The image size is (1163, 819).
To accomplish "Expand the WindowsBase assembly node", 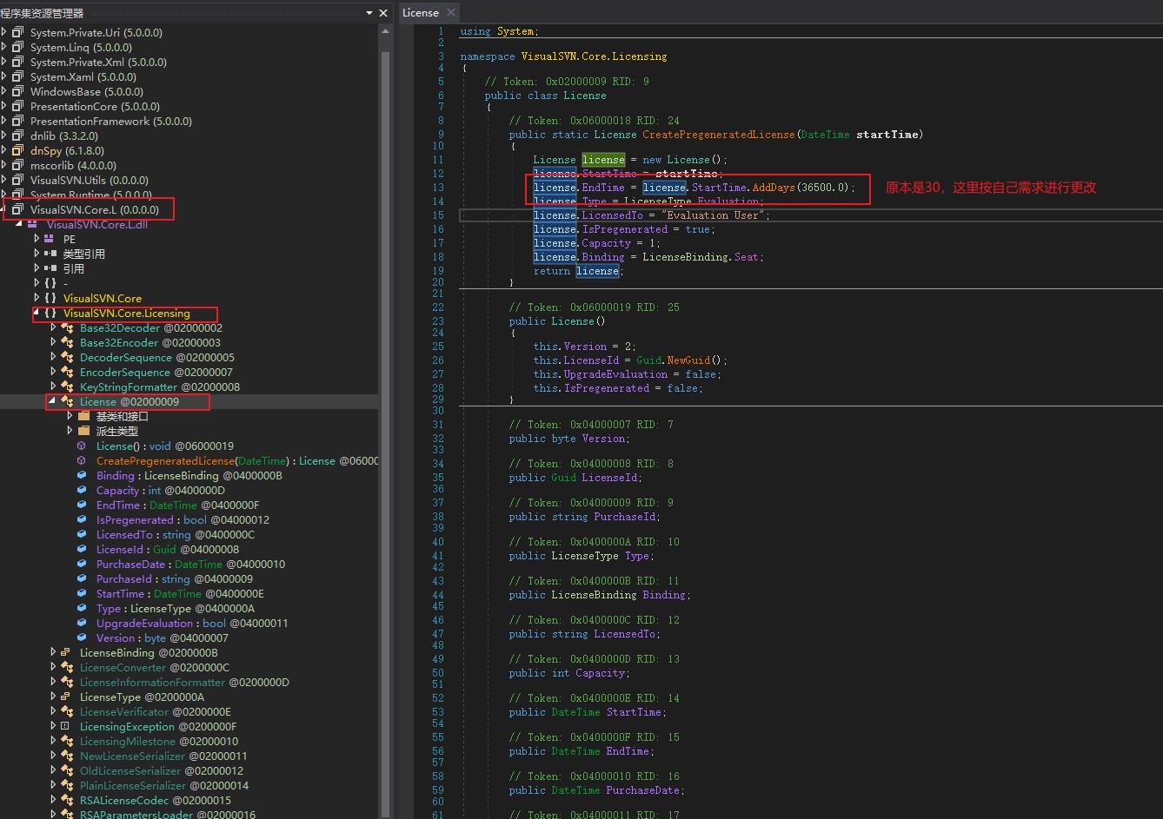I will point(4,91).
